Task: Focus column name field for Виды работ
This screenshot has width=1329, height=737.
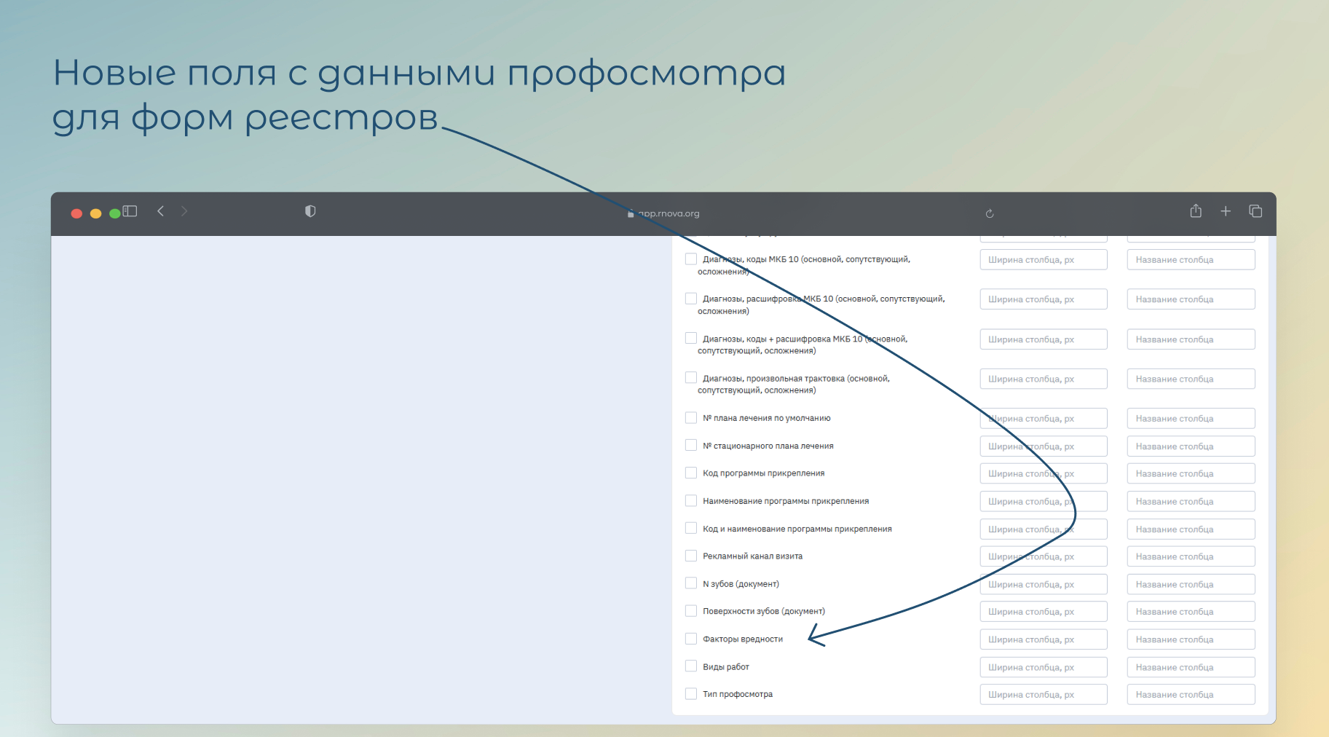Action: coord(1191,667)
